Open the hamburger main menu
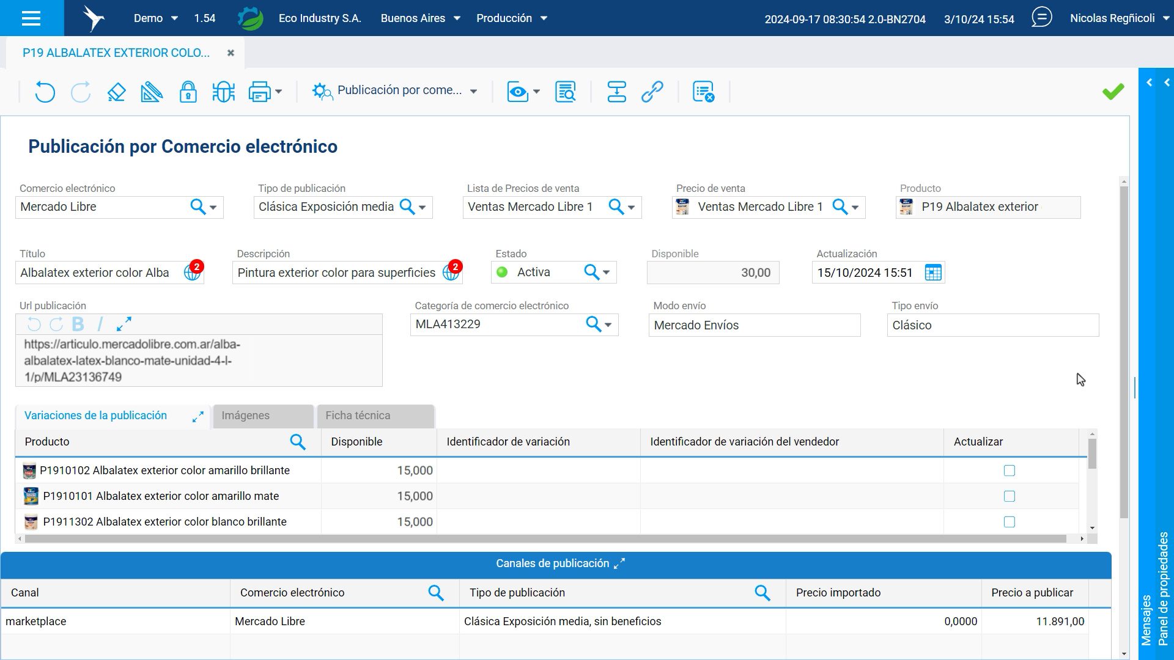This screenshot has height=660, width=1174. point(31,18)
